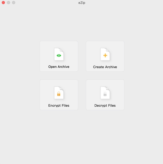The width and height of the screenshot is (163, 164).
Task: Close the eZip window with the red button
Action: tap(3, 3)
